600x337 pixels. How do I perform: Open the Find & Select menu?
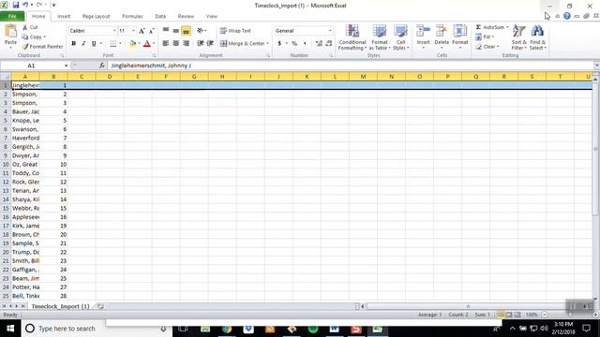click(537, 37)
